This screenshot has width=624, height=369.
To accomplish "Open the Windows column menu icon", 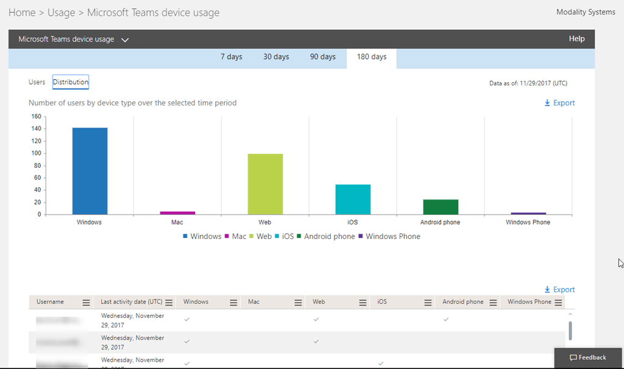I will coord(233,303).
